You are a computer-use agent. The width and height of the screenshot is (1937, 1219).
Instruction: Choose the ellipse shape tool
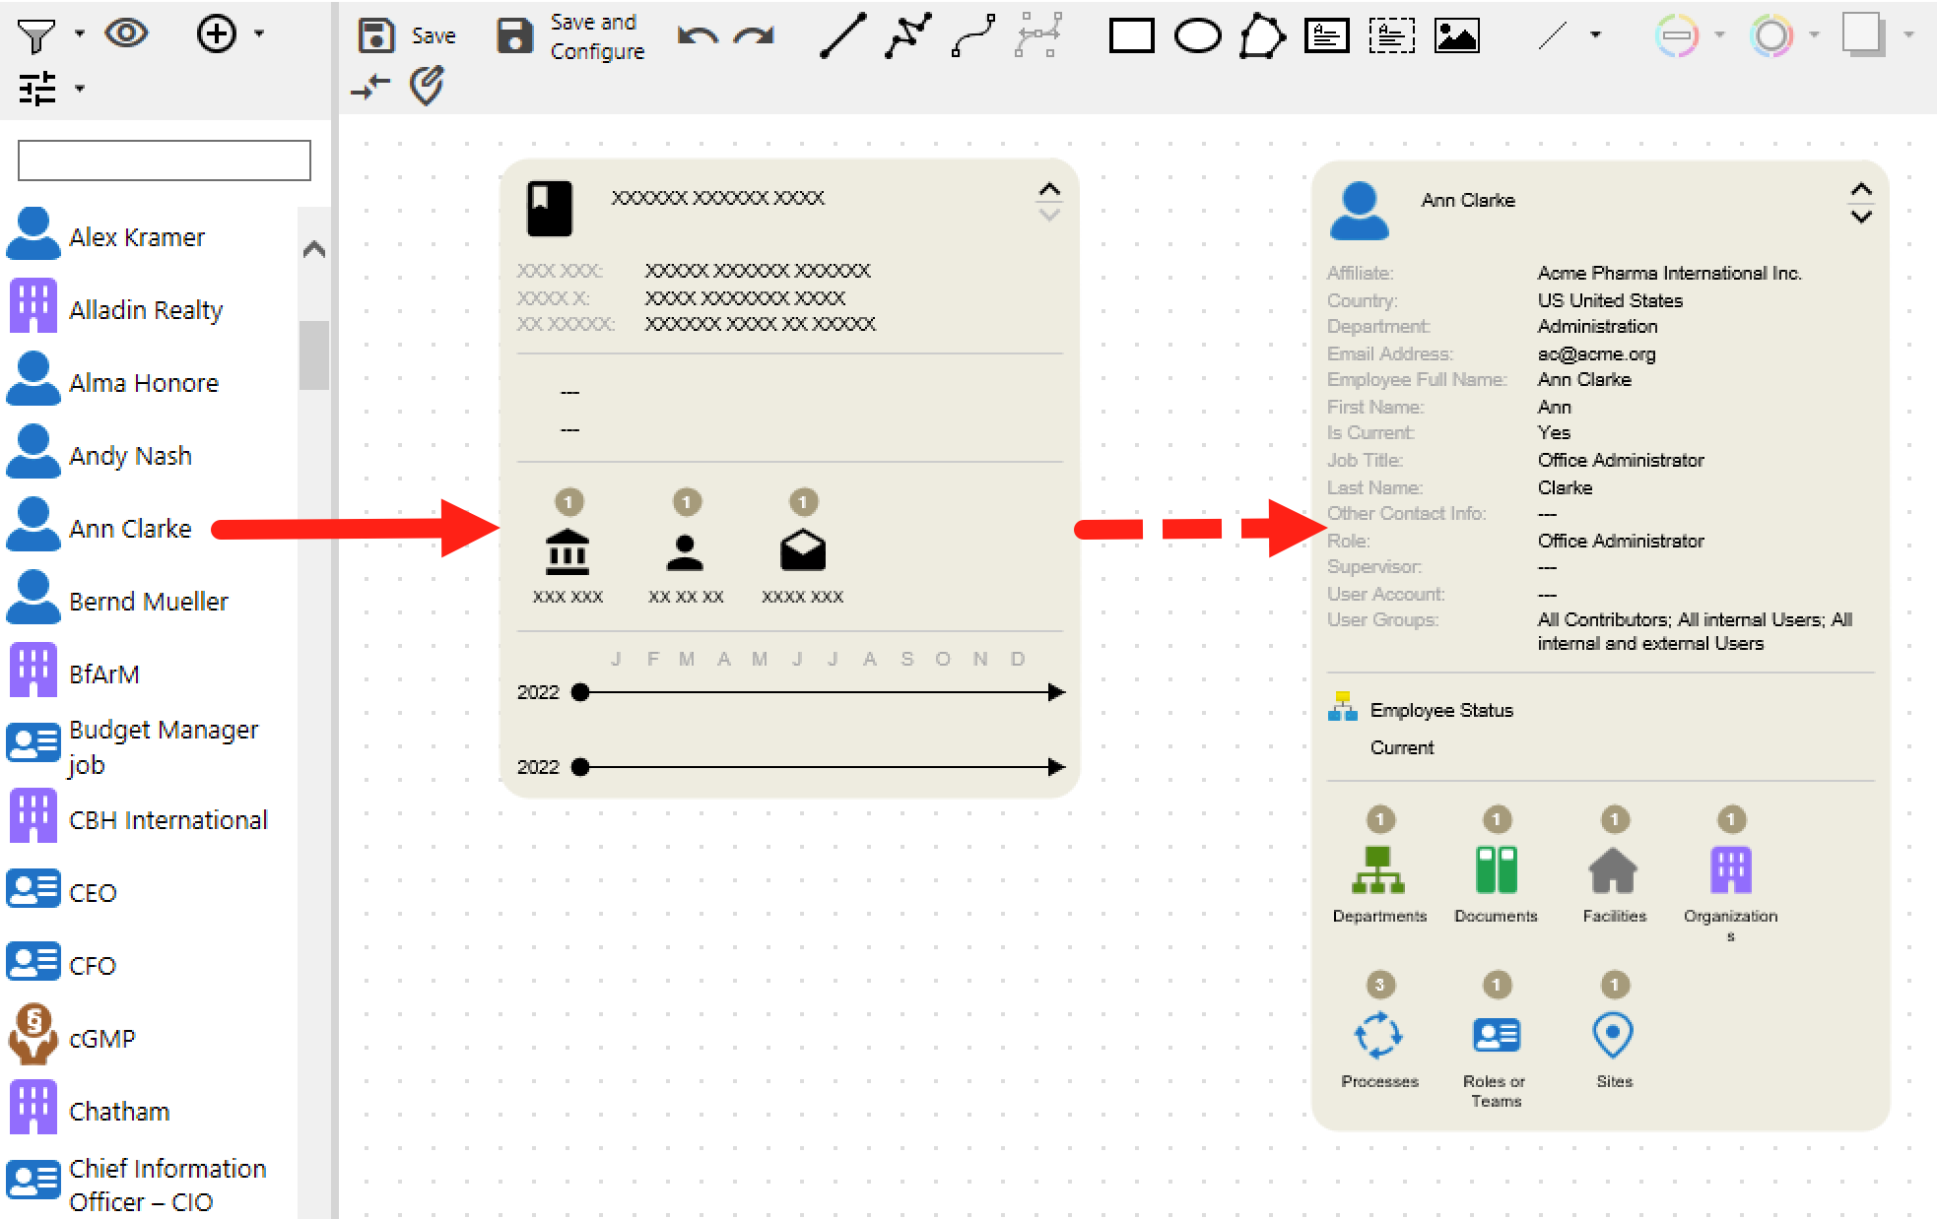pos(1197,36)
